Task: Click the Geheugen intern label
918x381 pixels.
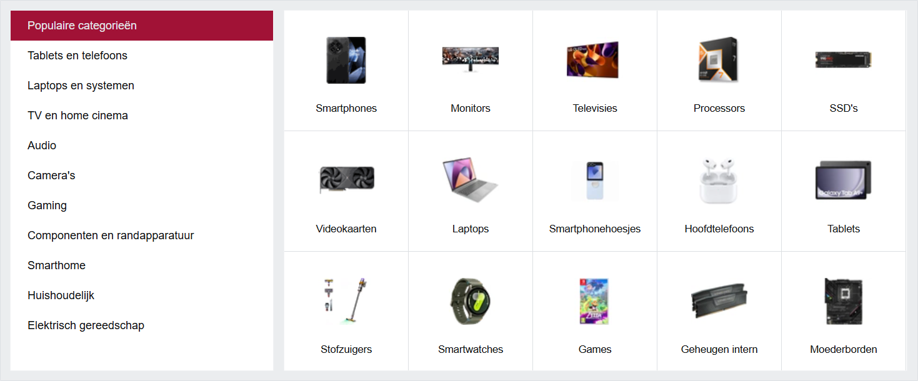Action: point(719,349)
